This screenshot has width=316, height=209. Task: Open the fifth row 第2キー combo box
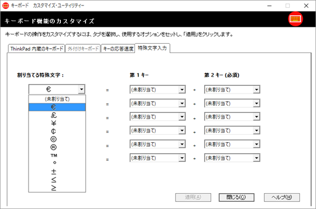[x=256, y=144]
